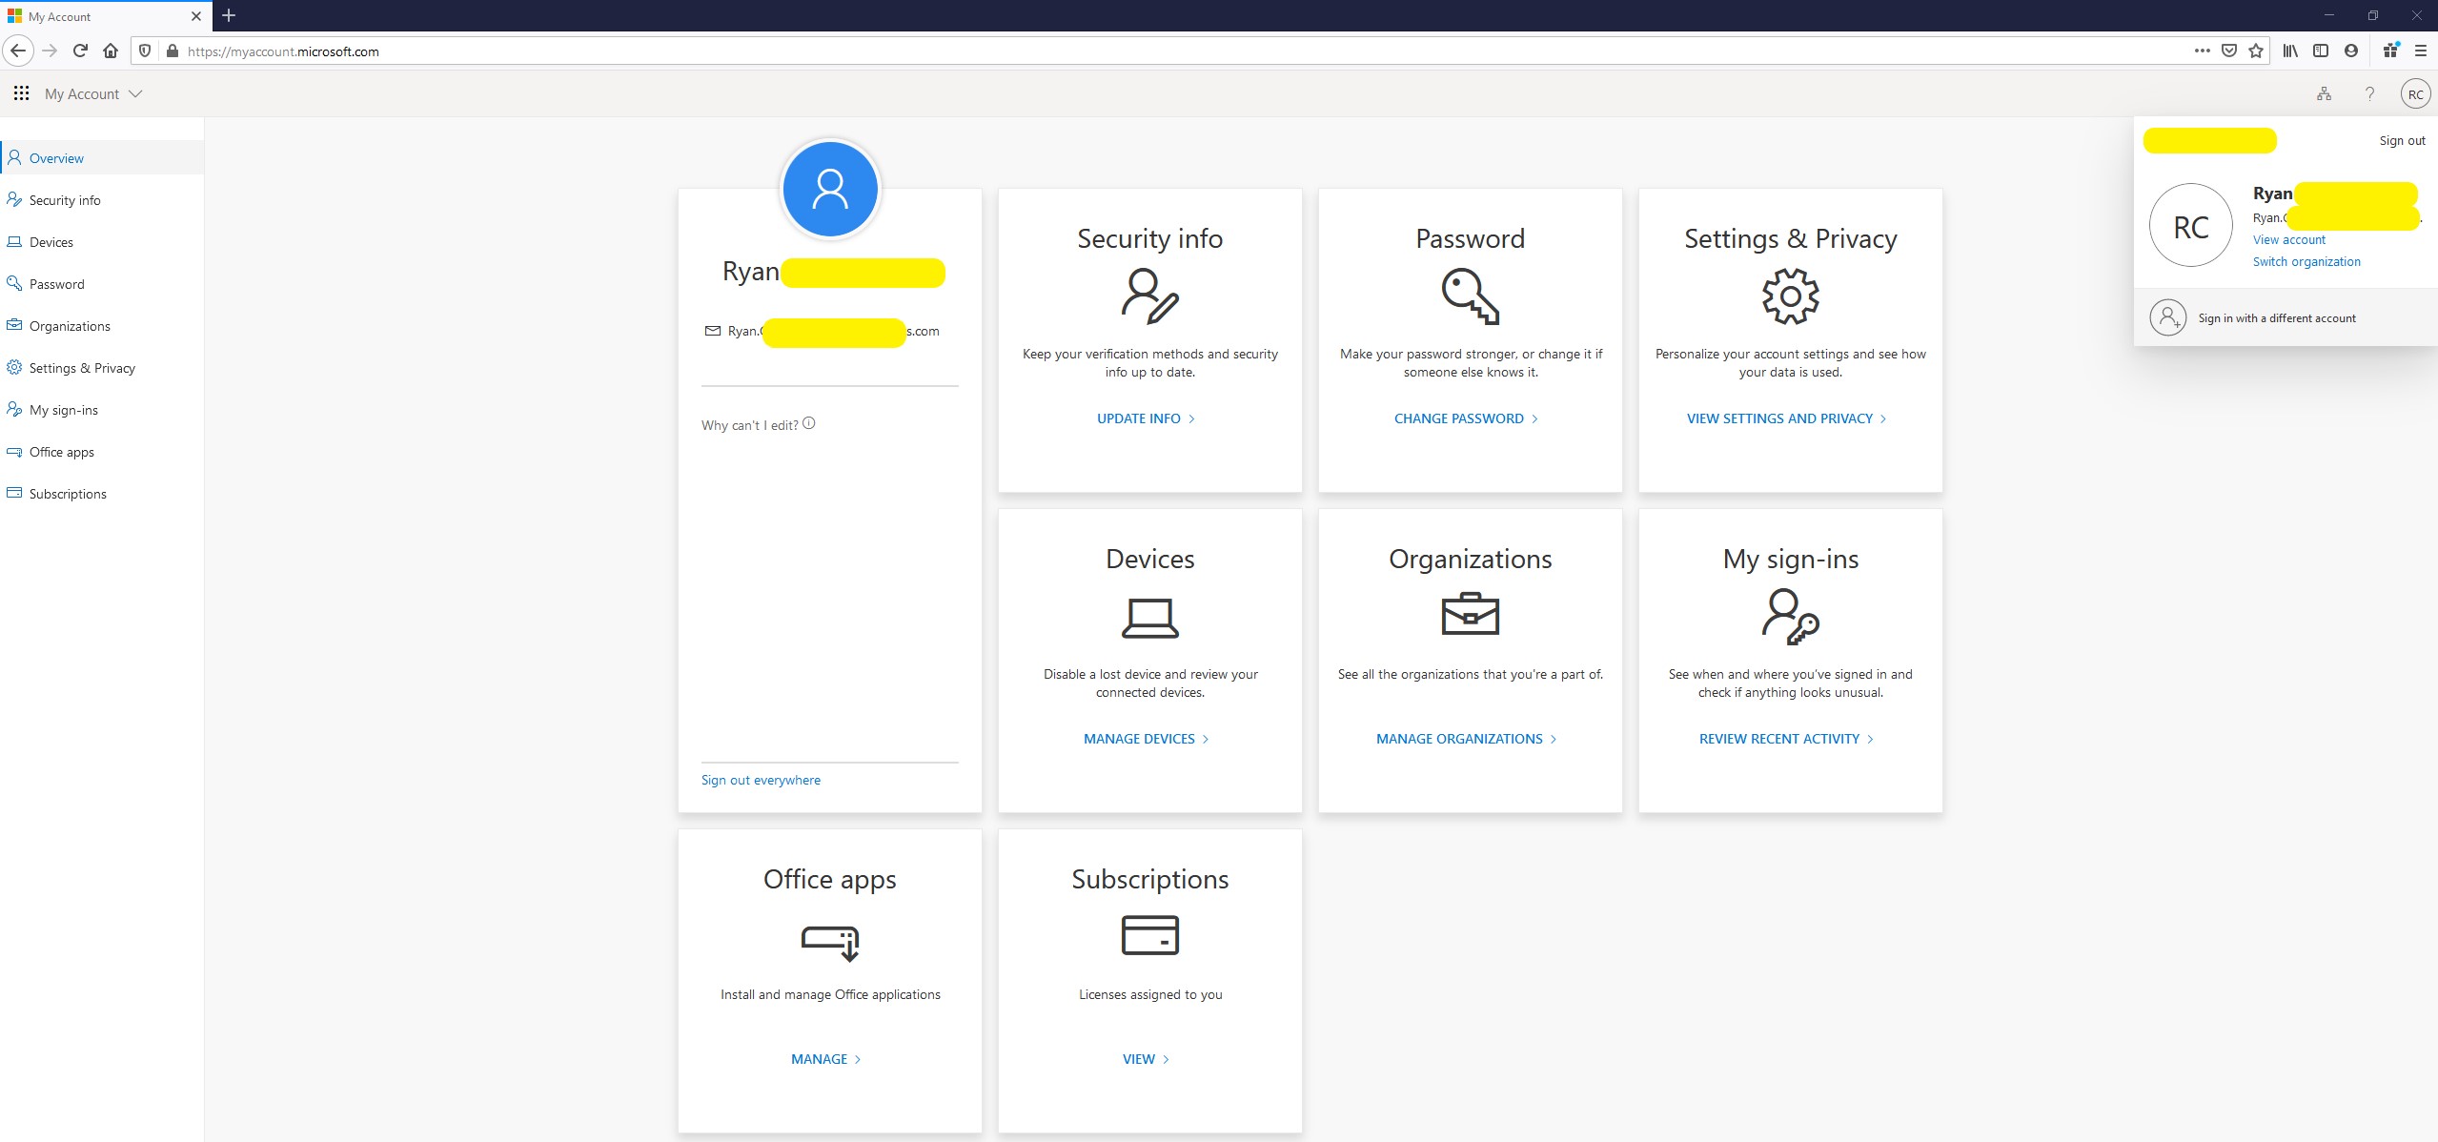Screen dimensions: 2438x1142
Task: Open the help question mark icon
Action: (x=2369, y=93)
